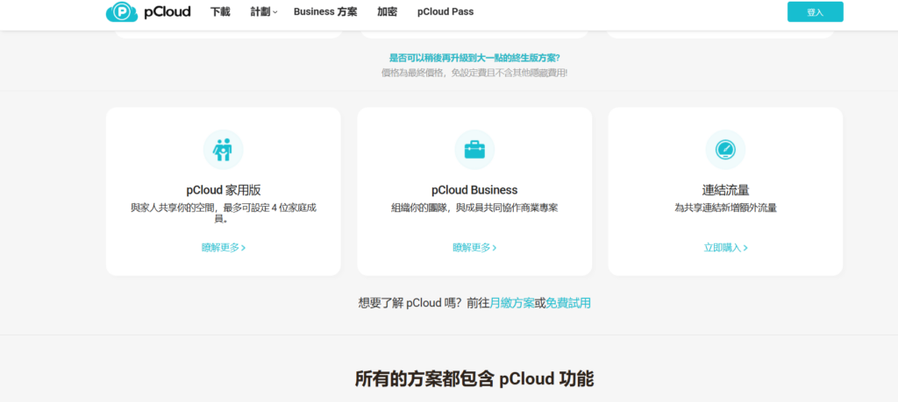Screen dimensions: 898x402
Task: Click the lifetime plan upgrade question link
Action: click(474, 58)
